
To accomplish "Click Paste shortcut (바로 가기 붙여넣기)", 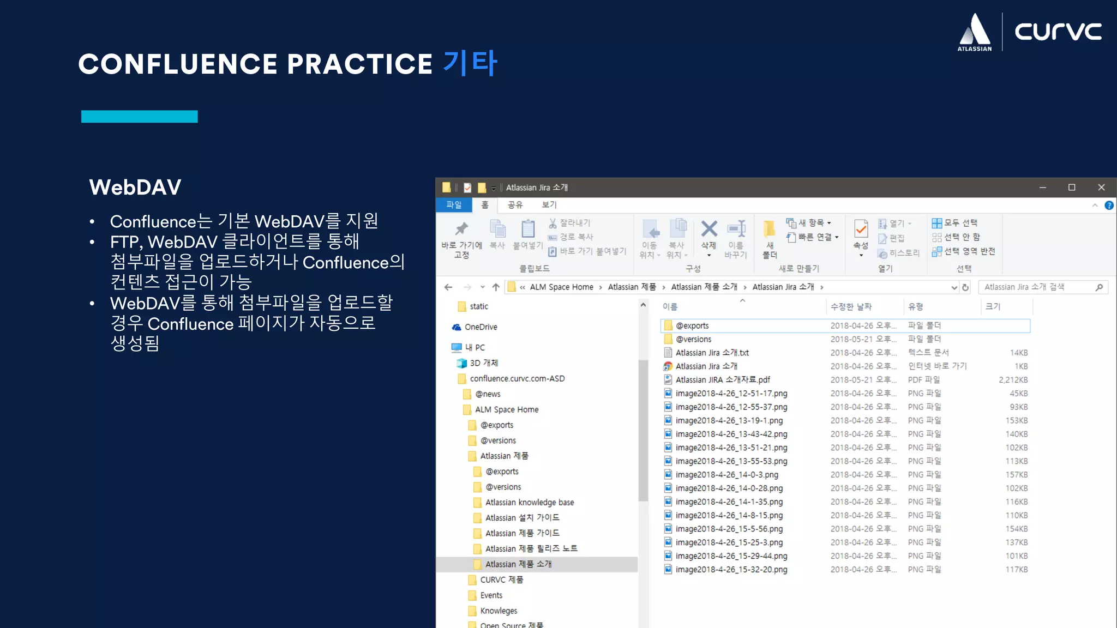I will pos(587,251).
